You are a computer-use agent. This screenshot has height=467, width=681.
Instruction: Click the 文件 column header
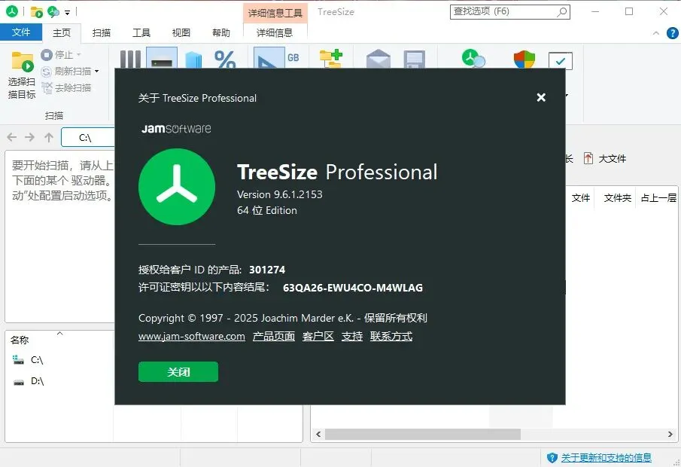click(580, 198)
